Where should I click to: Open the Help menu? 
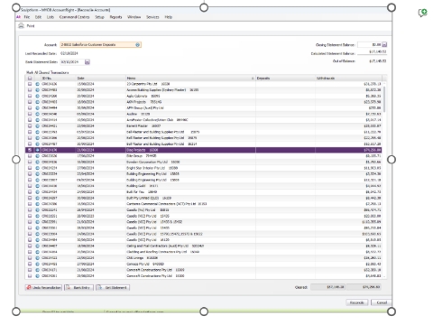tap(169, 17)
